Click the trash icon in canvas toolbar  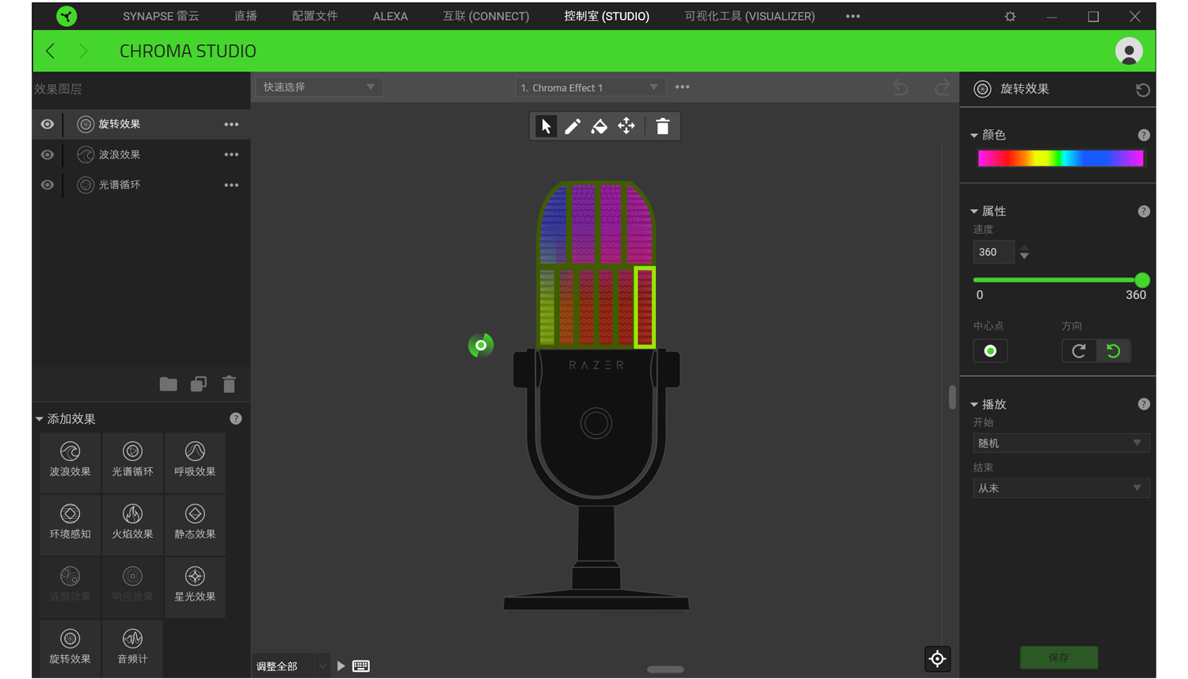click(x=663, y=126)
